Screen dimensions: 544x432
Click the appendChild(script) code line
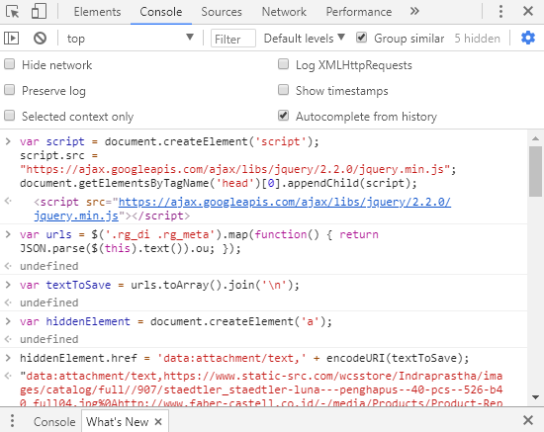(x=219, y=183)
